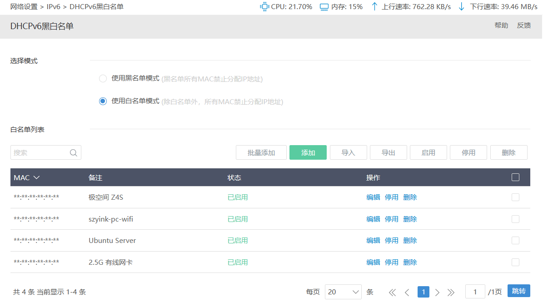
Task: Click the 备注 column header
Action: tap(95, 177)
